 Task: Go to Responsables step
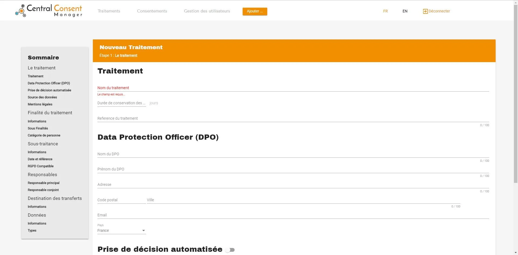coord(42,175)
